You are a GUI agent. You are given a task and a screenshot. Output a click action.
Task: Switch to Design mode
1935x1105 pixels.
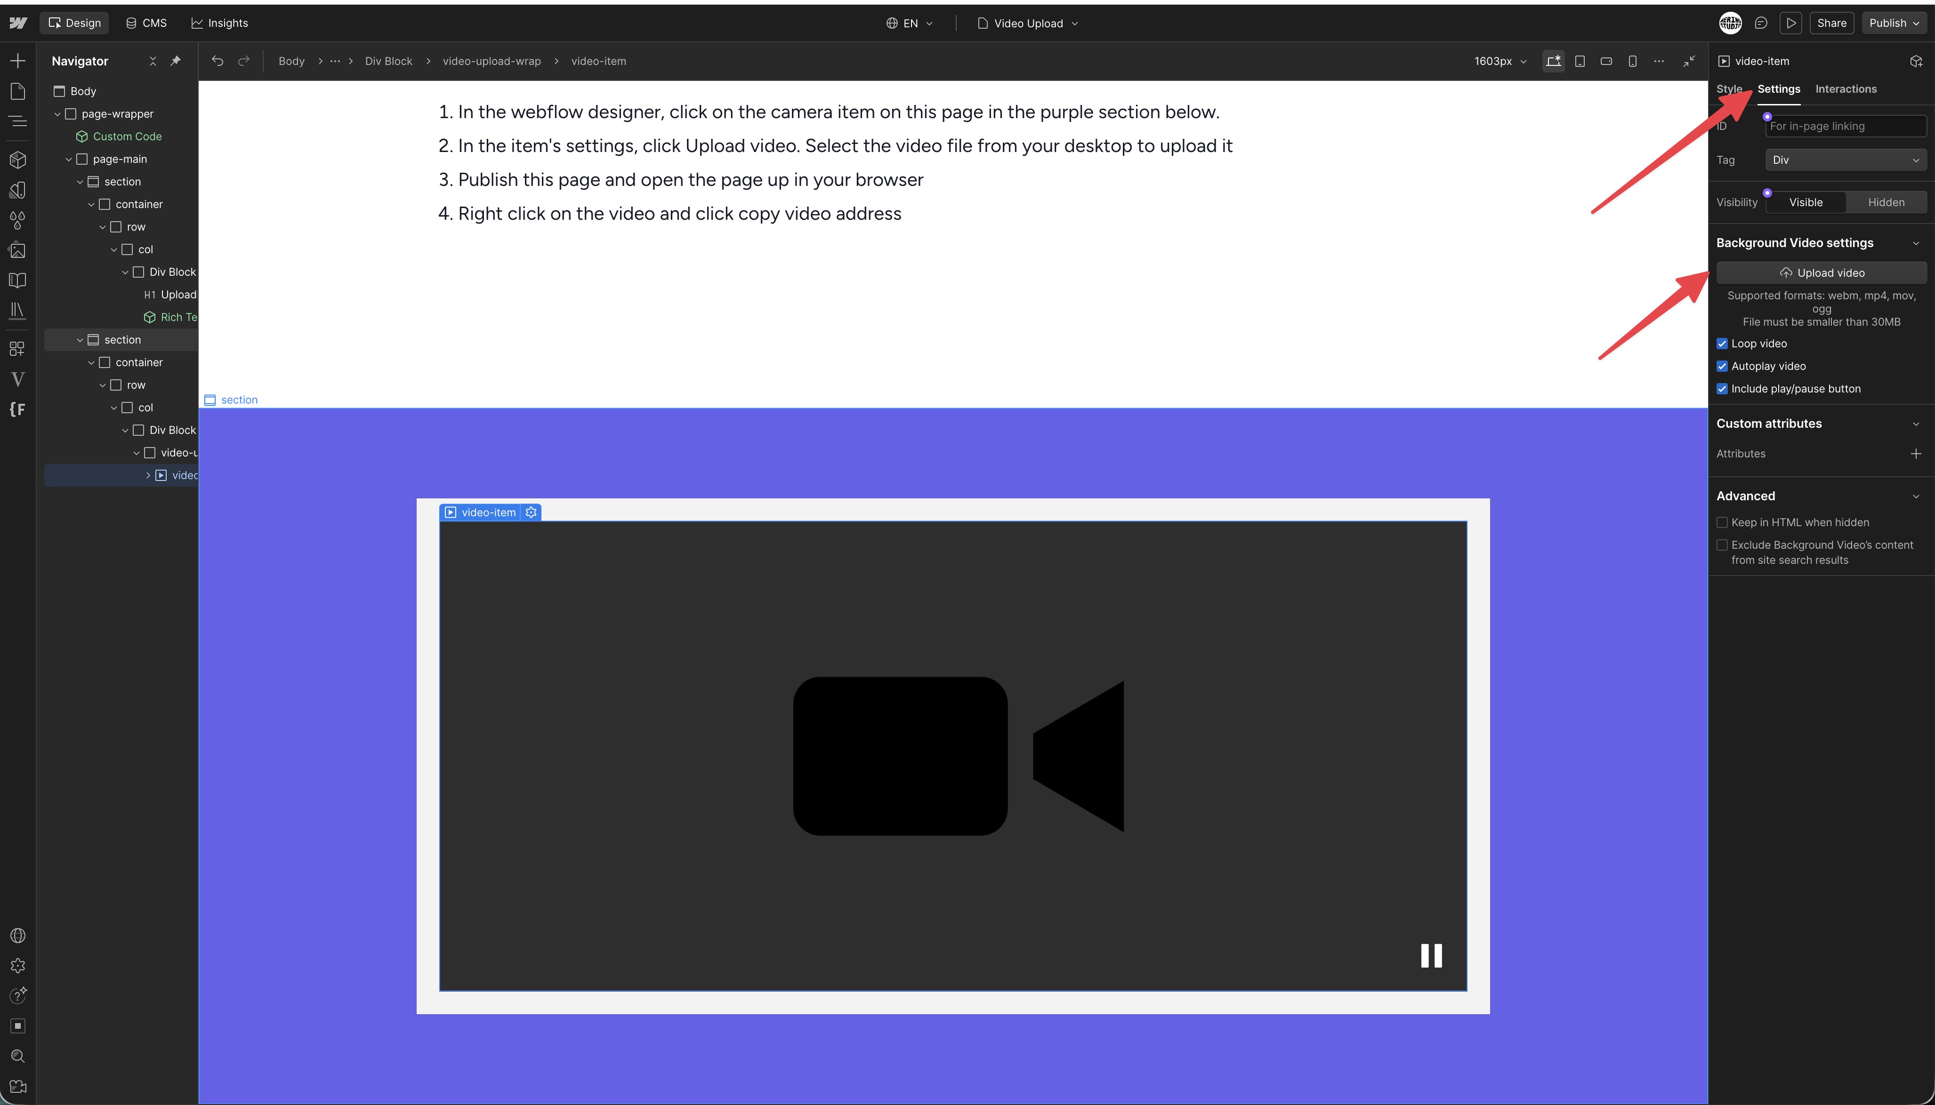coord(74,23)
